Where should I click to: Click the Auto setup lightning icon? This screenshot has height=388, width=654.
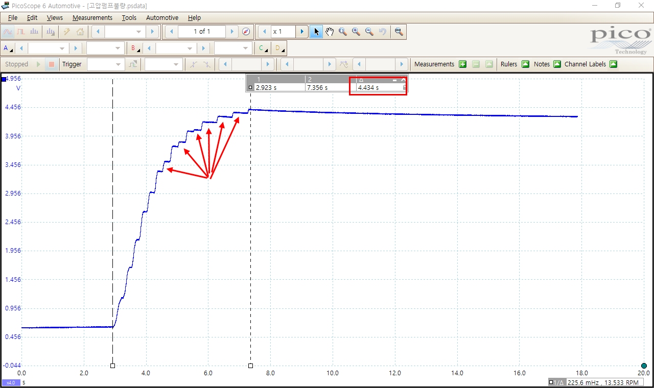(66, 32)
